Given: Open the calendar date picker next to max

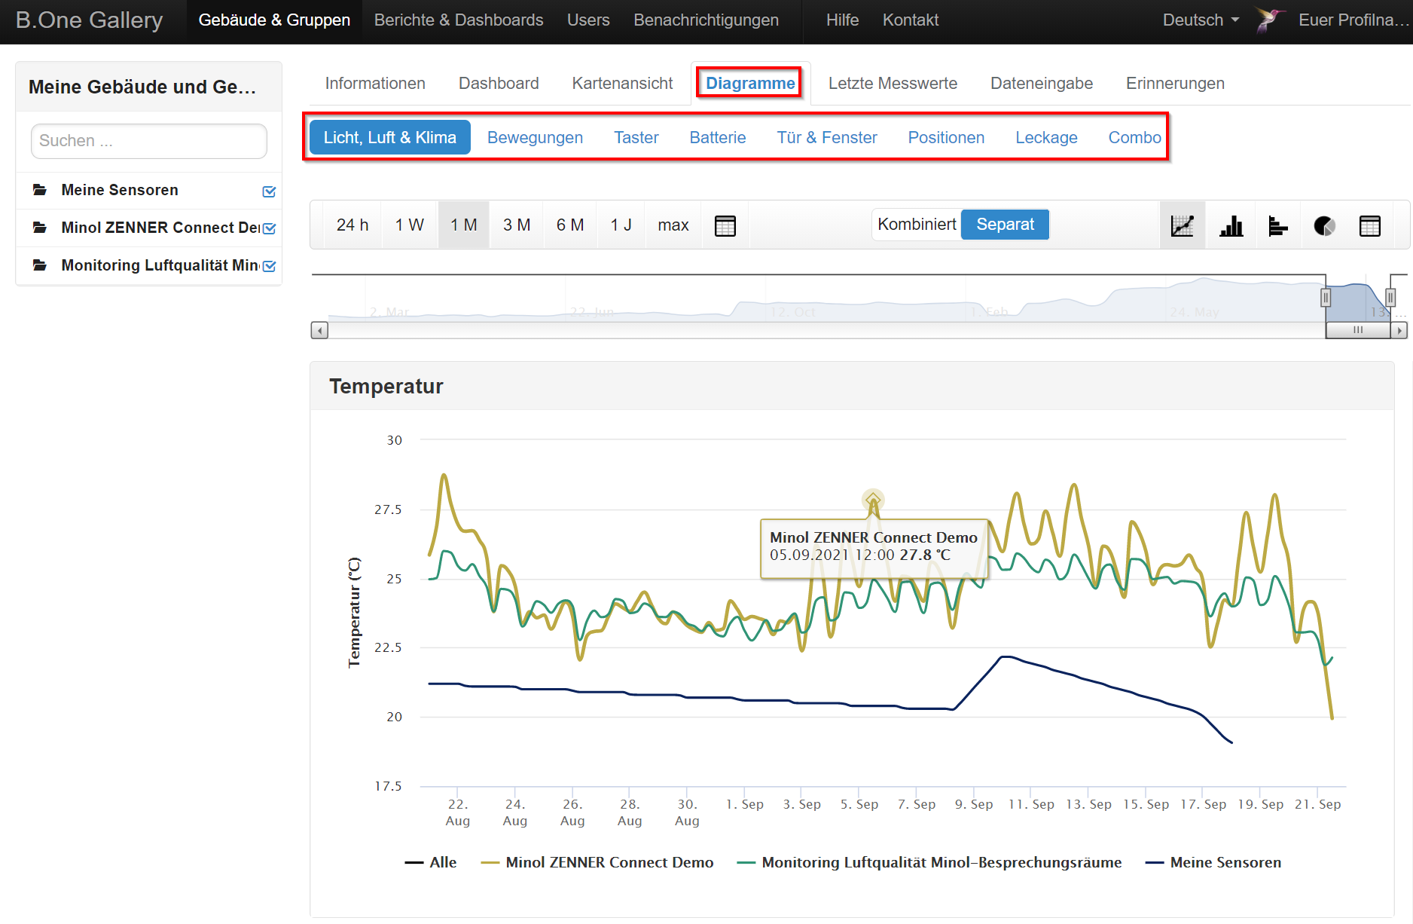Looking at the screenshot, I should tap(725, 225).
